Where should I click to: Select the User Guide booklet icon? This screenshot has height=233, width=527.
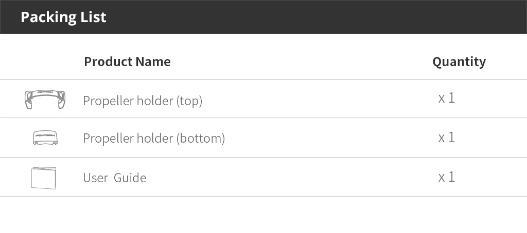[44, 178]
